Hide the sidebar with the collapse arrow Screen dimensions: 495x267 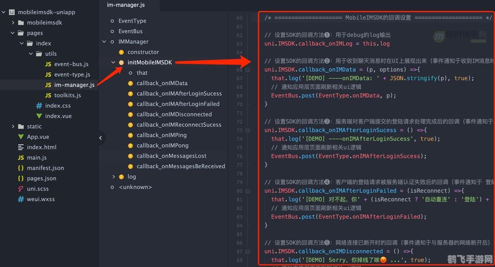point(100,138)
